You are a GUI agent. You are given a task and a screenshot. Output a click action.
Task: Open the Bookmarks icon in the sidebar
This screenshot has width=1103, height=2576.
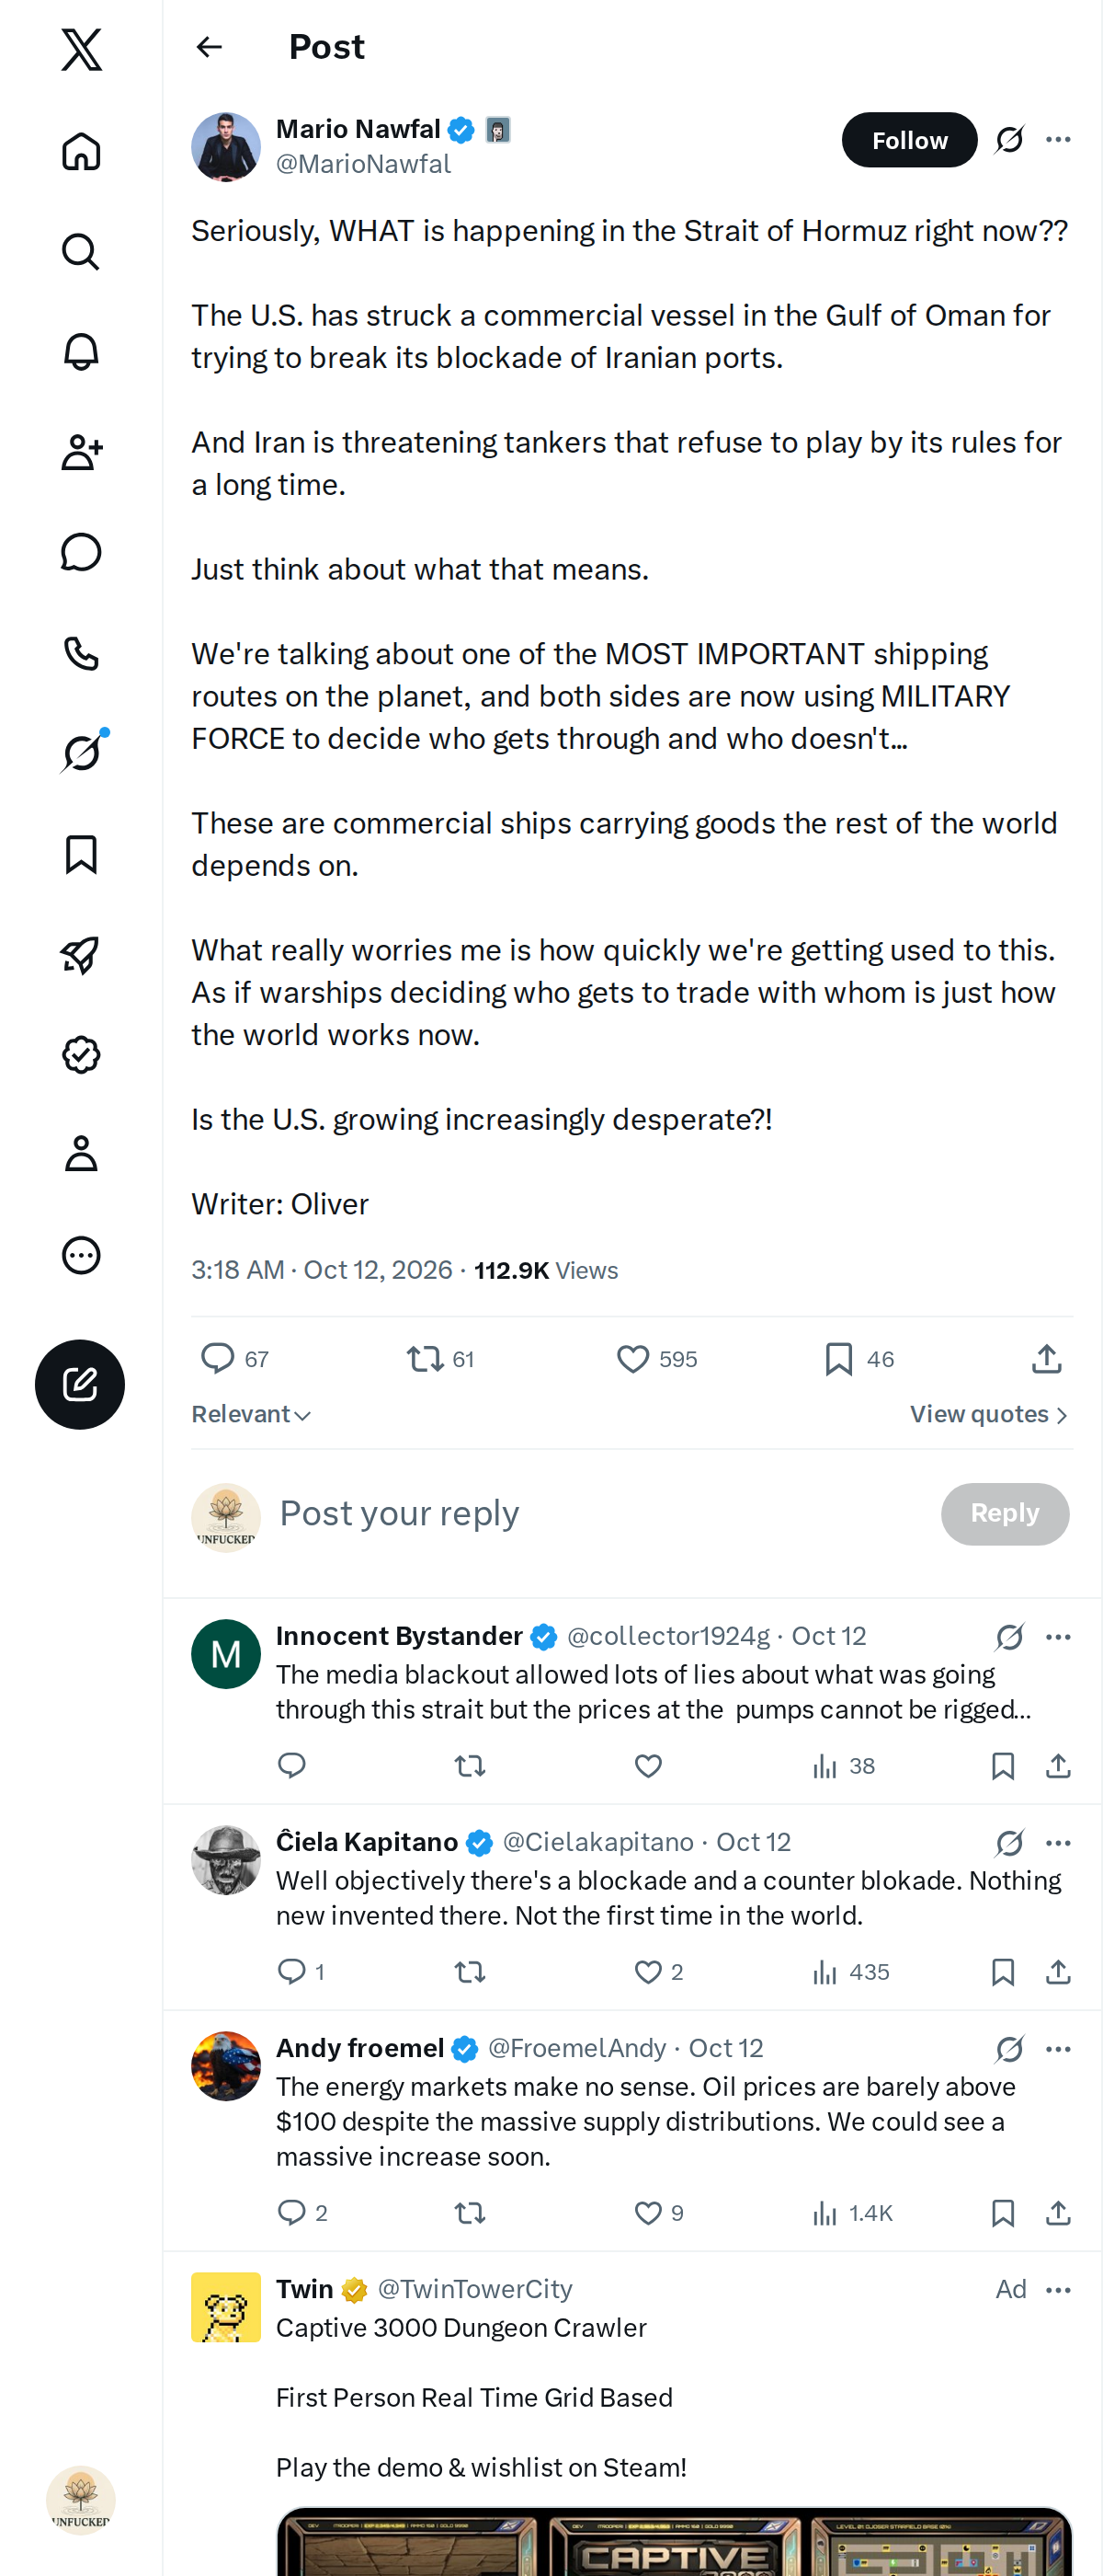(x=81, y=854)
